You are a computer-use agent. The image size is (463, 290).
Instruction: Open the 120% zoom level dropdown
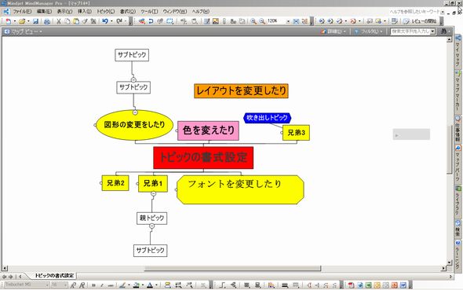(288, 21)
